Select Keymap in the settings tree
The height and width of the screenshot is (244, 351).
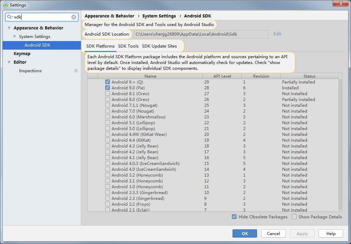point(22,54)
